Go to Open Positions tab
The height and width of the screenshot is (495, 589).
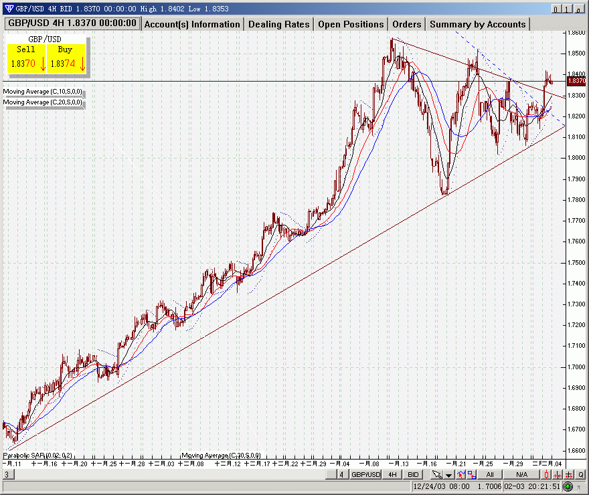pyautogui.click(x=351, y=24)
